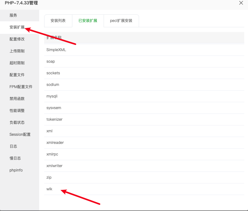
Task: Select 安装扩展 in the sidebar
Action: (x=17, y=27)
